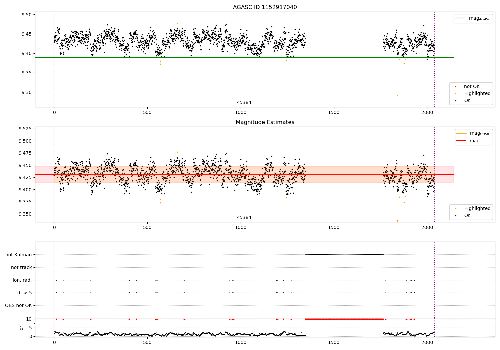Click the red 'mag' legend line in the middle plot
Screen dimensions: 500x350
[x=461, y=141]
